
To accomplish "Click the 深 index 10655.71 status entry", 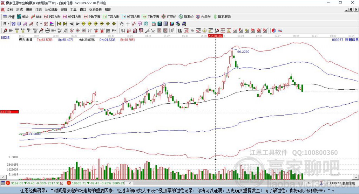I will 96,183.
